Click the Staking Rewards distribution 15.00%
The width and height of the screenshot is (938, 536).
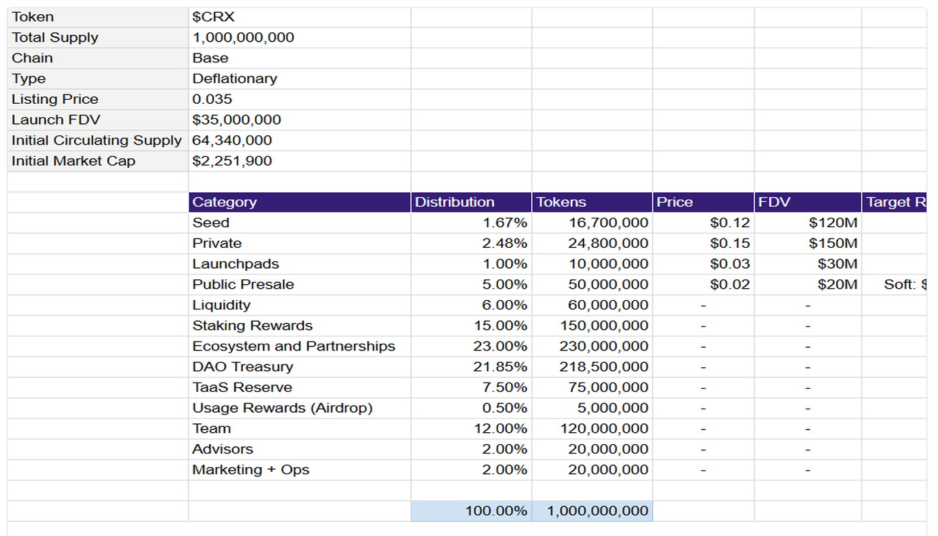[x=472, y=326]
